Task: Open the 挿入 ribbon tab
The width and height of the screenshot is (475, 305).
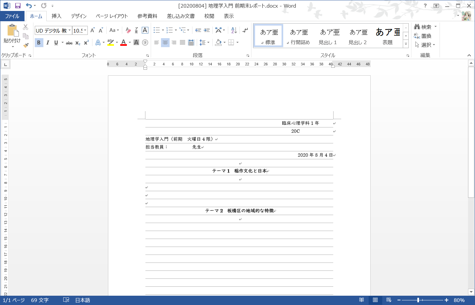Action: pyautogui.click(x=56, y=16)
